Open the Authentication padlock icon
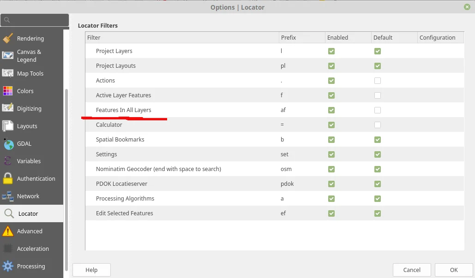The width and height of the screenshot is (475, 278). 8,178
